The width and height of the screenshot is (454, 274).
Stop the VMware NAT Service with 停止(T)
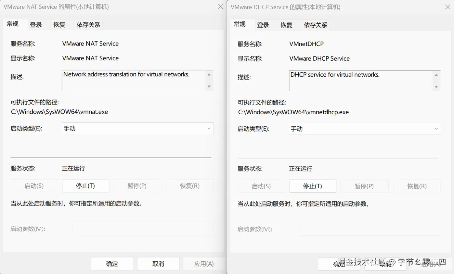click(x=85, y=186)
